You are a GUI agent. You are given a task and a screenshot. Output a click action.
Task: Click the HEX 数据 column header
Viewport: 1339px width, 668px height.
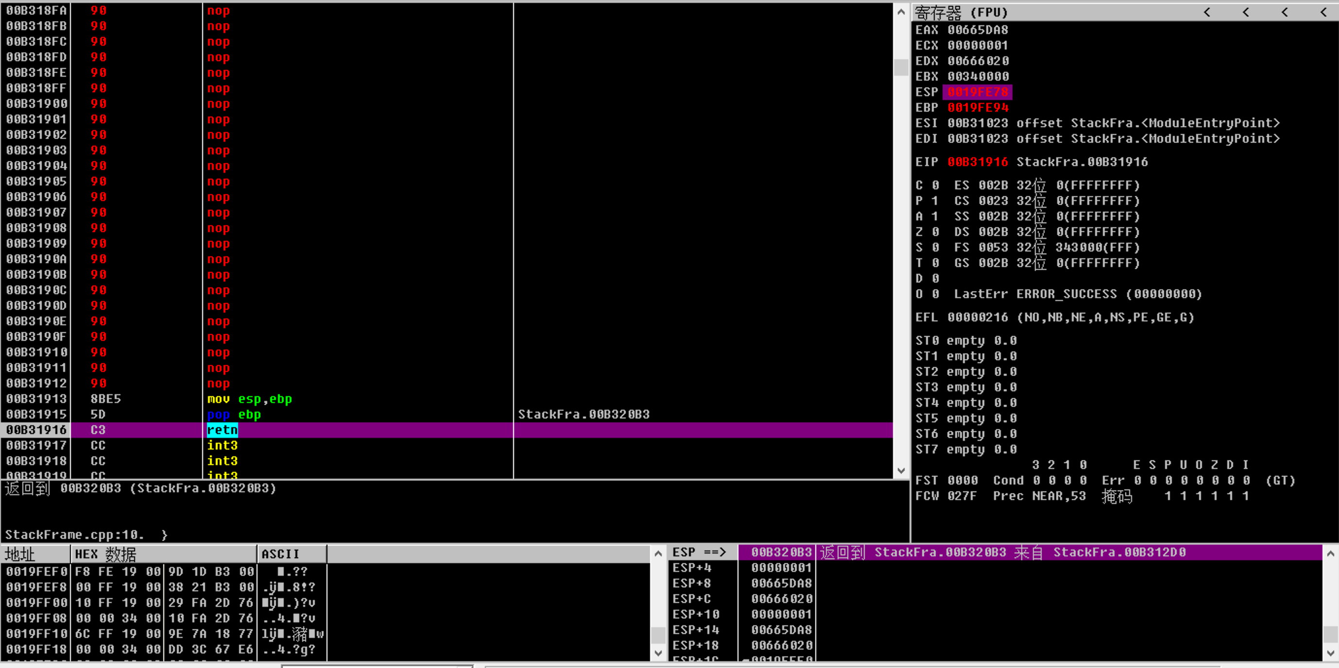pos(164,554)
